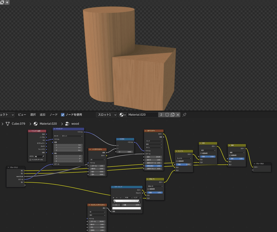The height and width of the screenshot is (232, 277).
Task: Unlink the material with the X icon
Action: point(178,115)
